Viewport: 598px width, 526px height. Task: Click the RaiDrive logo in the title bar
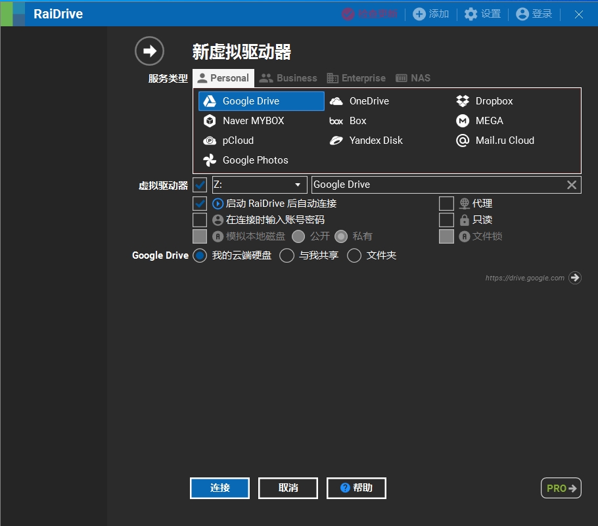pyautogui.click(x=12, y=14)
